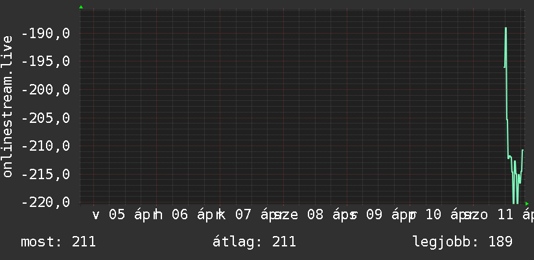Image resolution: width=534 pixels, height=260 pixels.
Task: Click the -195,0 y-axis label
Action: [x=45, y=62]
